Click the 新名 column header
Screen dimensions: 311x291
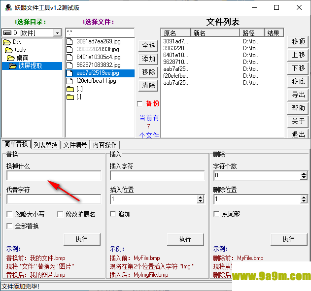(x=215, y=33)
